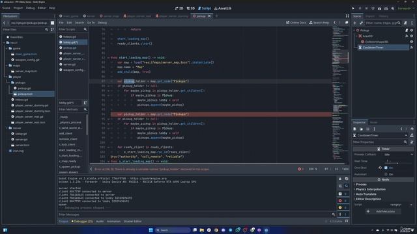Screen dimensions: 417x234
Task: Expand the Physics Interpolation section
Action: 370,189
